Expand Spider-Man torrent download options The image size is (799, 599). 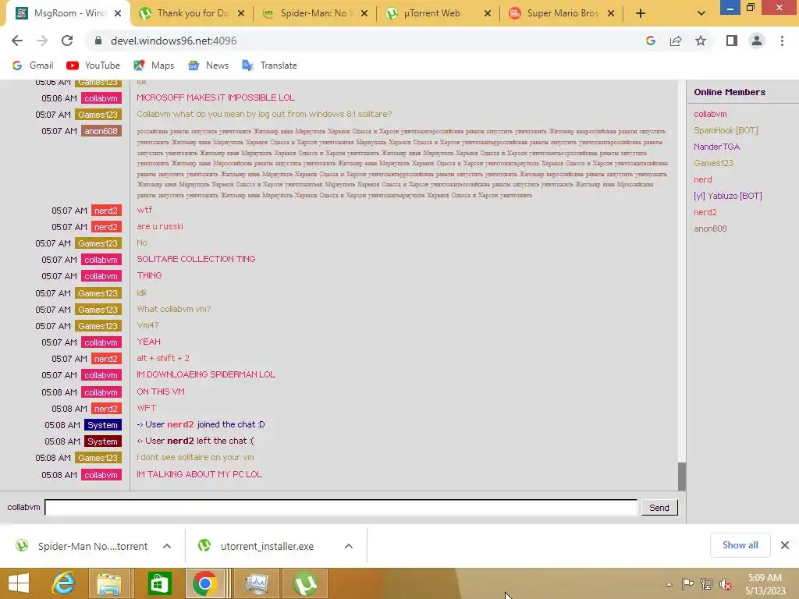(x=167, y=546)
